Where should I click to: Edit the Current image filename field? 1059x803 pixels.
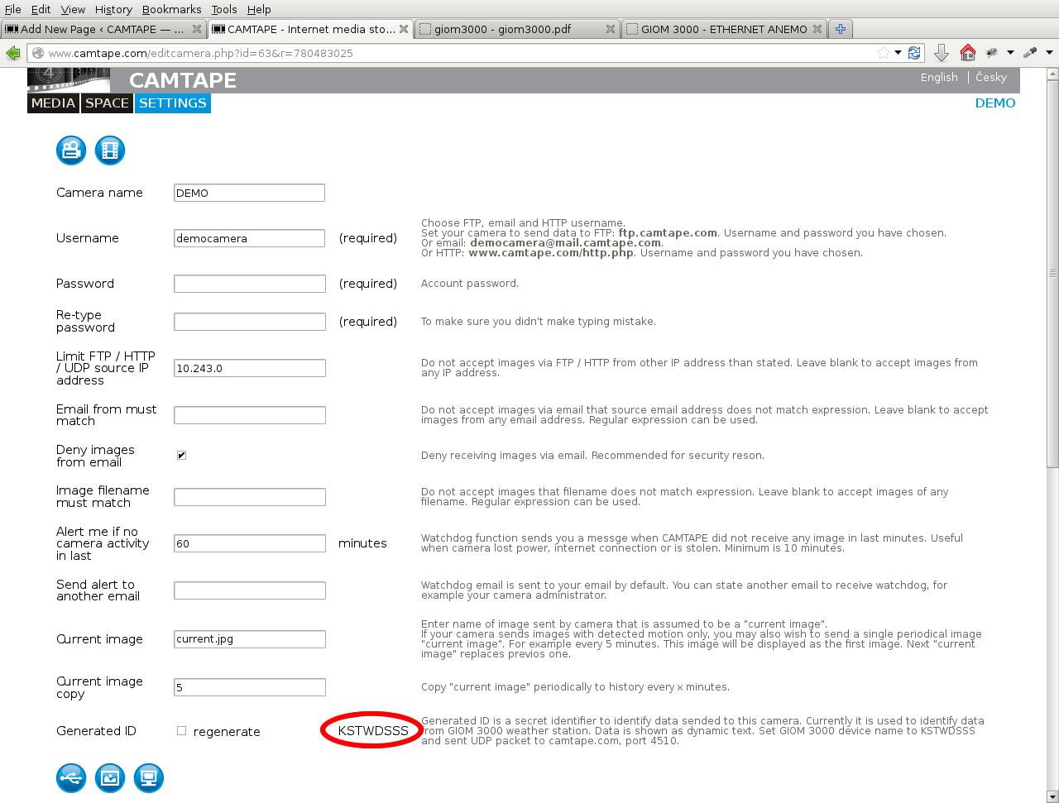[249, 639]
